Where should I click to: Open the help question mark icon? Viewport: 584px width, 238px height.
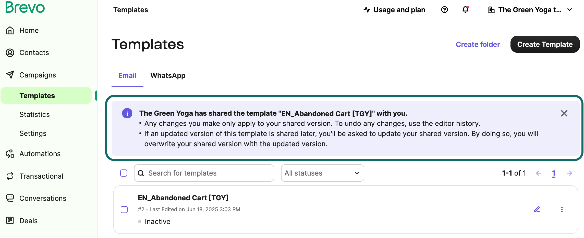(x=444, y=10)
